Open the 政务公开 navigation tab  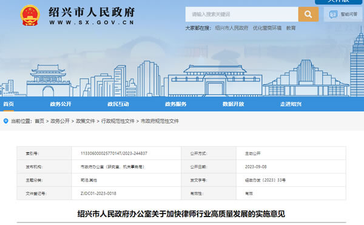[61, 104]
